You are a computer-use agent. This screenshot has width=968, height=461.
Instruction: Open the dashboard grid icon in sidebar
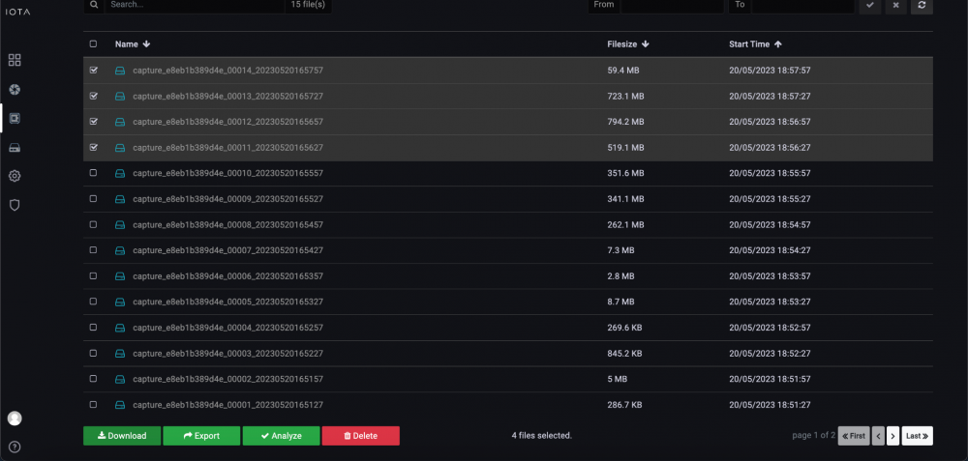coord(15,60)
